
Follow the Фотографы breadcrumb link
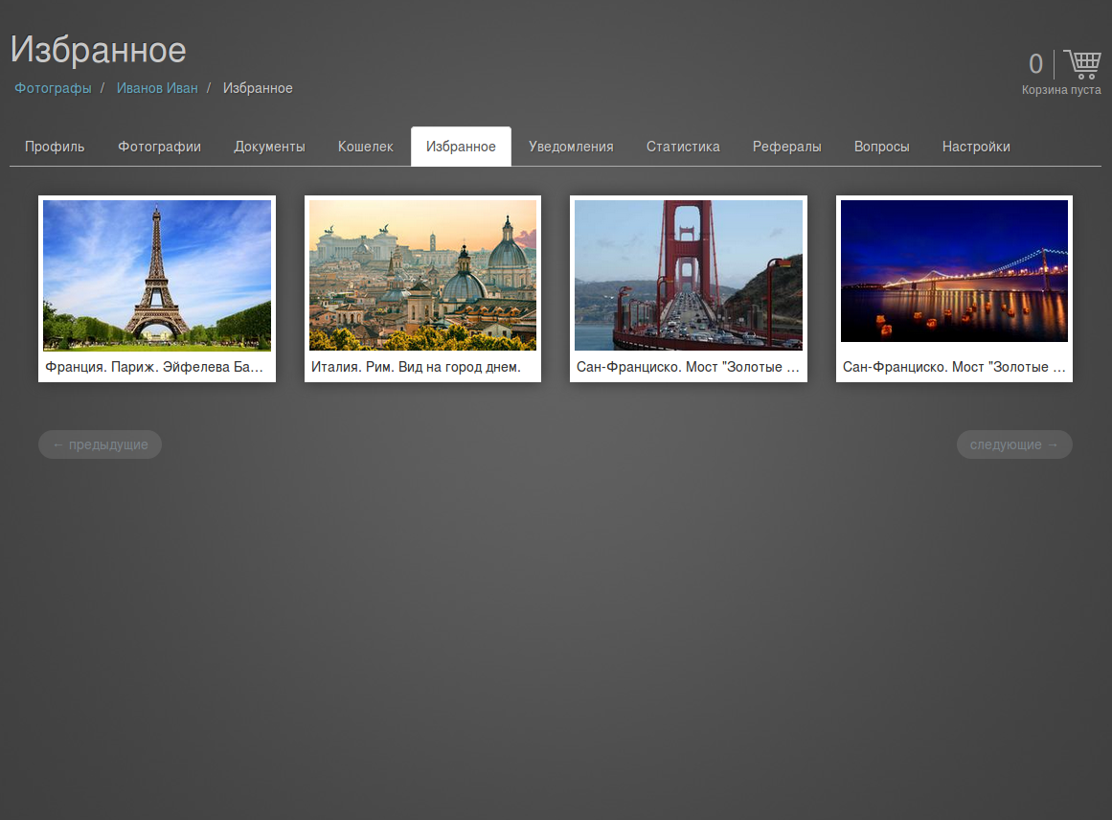point(53,88)
